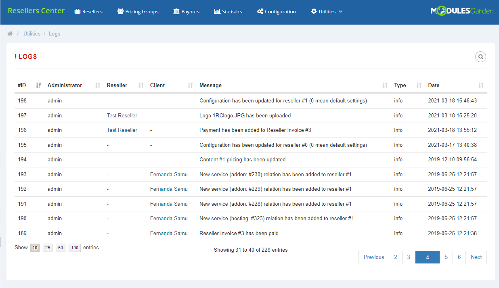Screen dimensions: 499x288
Task: Click the Resellers Center title link
Action: point(36,11)
